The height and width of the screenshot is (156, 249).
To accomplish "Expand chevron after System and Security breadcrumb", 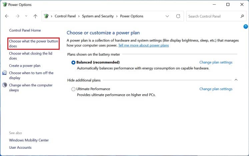I will [117, 16].
